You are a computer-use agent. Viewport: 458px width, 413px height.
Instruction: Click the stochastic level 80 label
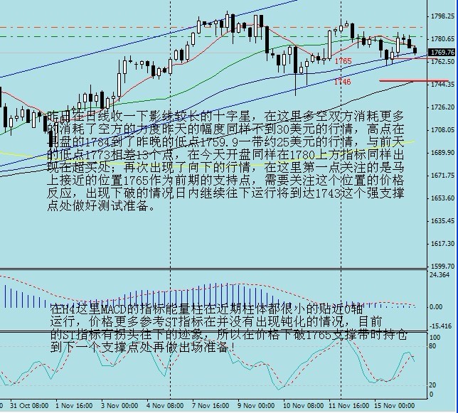click(x=432, y=346)
